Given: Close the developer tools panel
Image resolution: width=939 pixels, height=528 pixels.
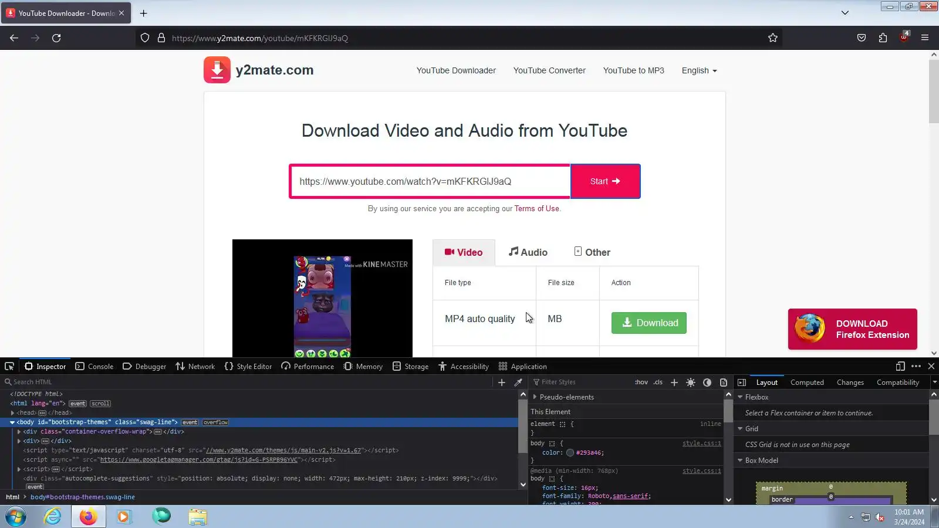Looking at the screenshot, I should (x=931, y=366).
